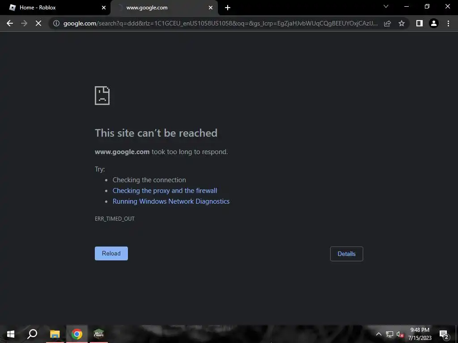Open File Explorer from taskbar
This screenshot has height=343, width=458.
pyautogui.click(x=55, y=334)
